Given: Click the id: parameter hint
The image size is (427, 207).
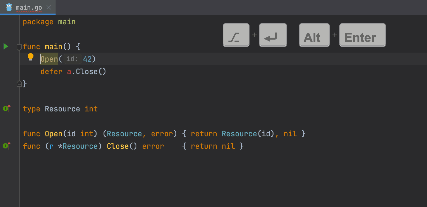Looking at the screenshot, I should pos(72,59).
